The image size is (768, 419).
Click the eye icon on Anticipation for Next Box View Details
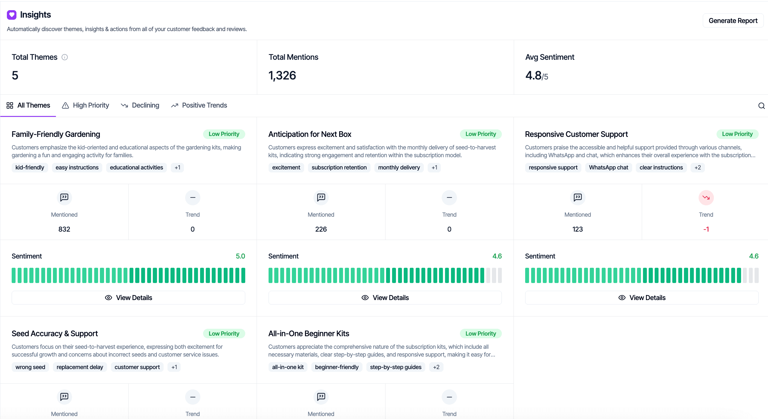[365, 298]
